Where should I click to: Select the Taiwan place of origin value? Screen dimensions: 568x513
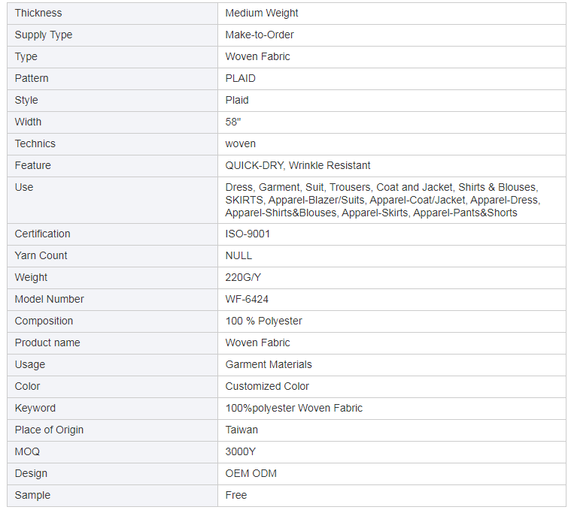tap(241, 430)
